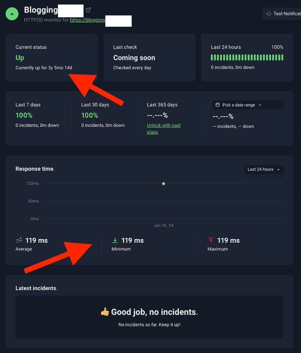Click the external link icon beside the Blogging title
Image resolution: width=301 pixels, height=353 pixels.
click(x=88, y=10)
